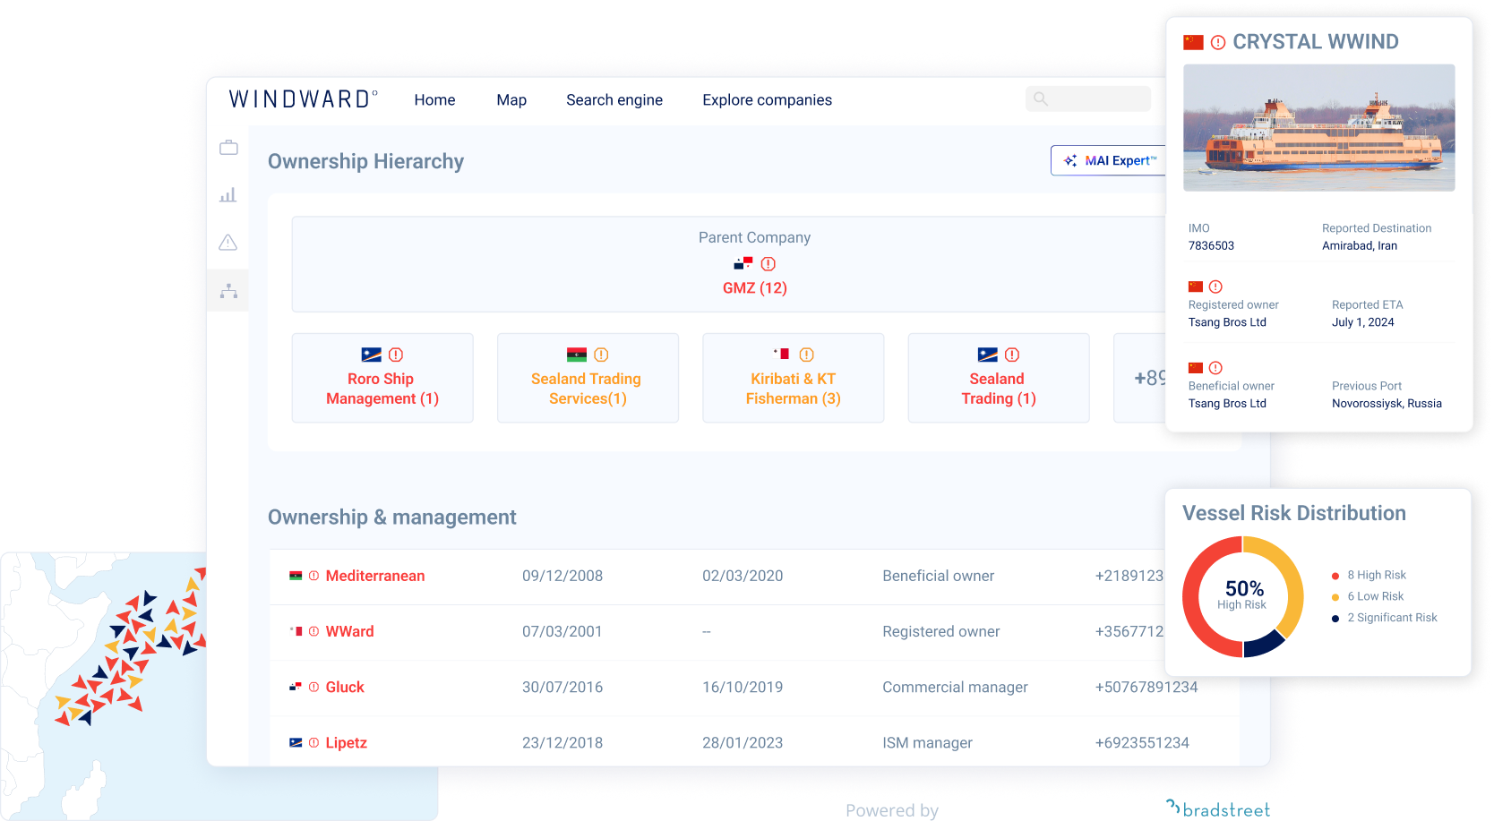Expand the +89 more companies card

(x=1140, y=378)
